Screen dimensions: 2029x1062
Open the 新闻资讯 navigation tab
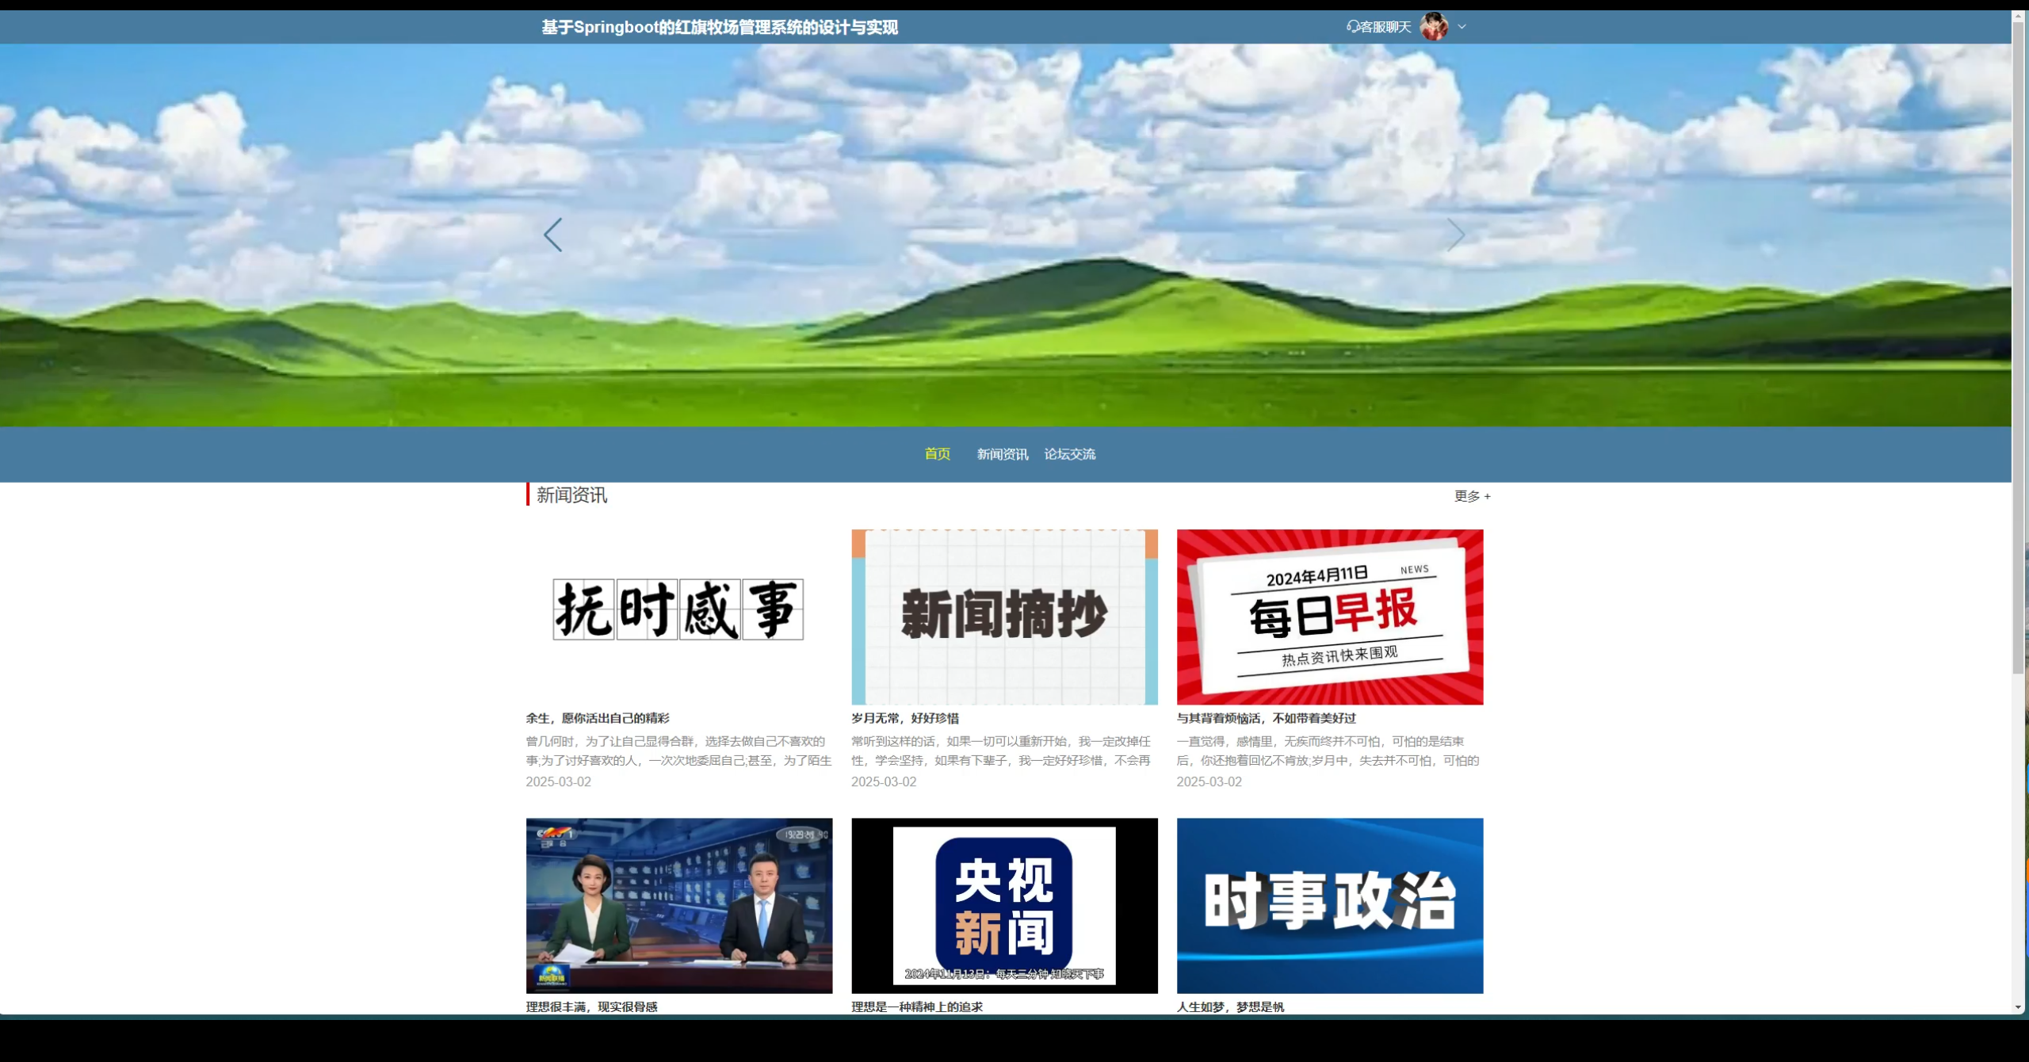pos(1002,454)
